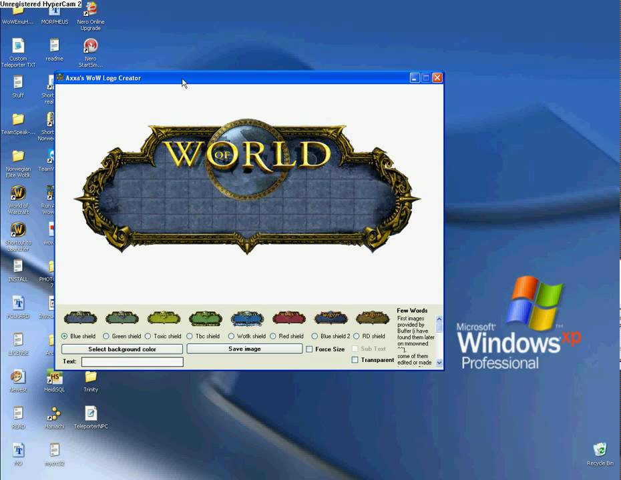Click the Select background color button
This screenshot has height=480, width=621.
(122, 349)
